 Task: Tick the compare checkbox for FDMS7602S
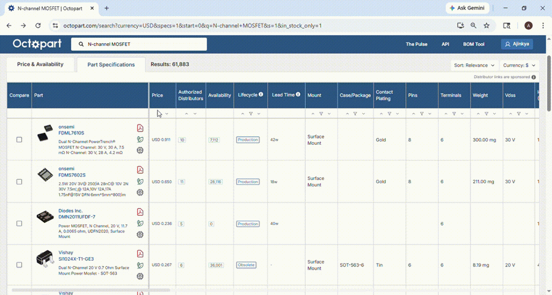click(19, 182)
